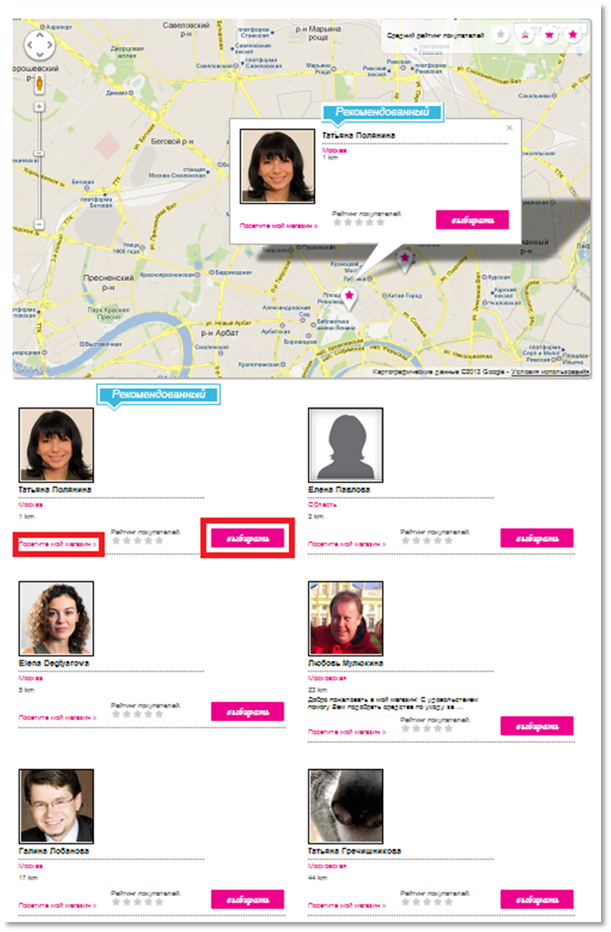The height and width of the screenshot is (932, 611).
Task: Select the rightmost pink star rating filter
Action: pos(573,35)
